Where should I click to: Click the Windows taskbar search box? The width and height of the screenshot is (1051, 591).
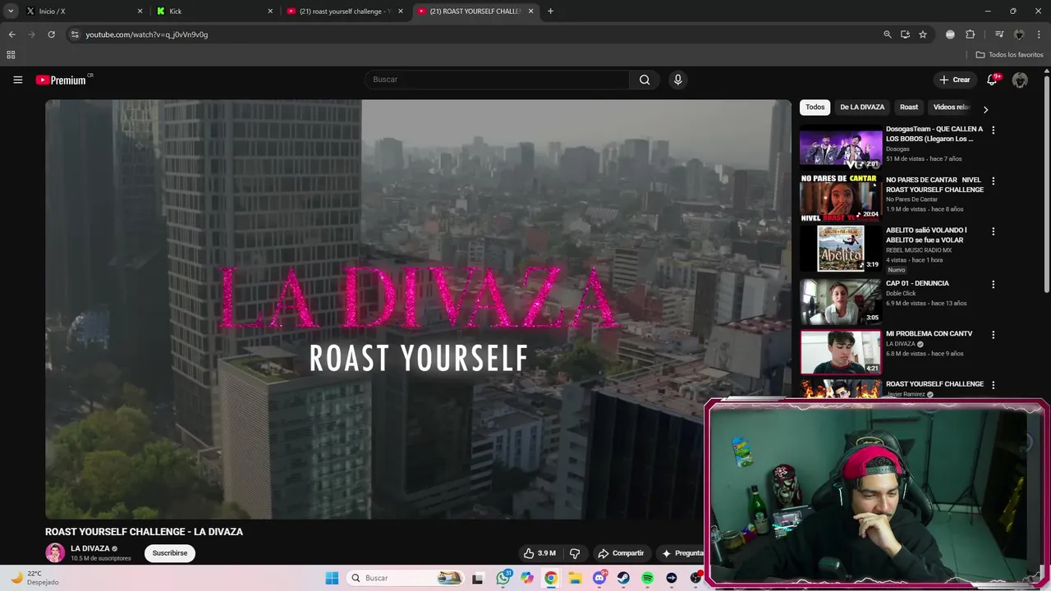(x=405, y=578)
